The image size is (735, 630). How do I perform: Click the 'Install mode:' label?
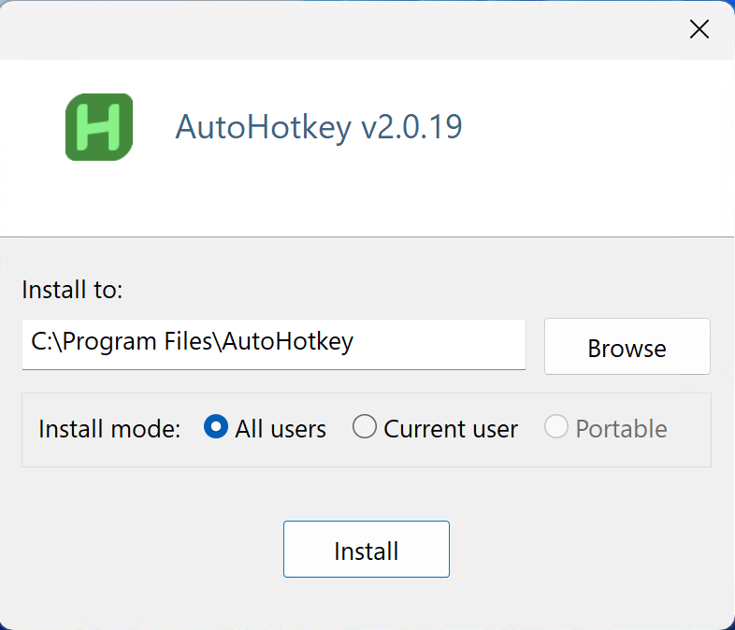point(109,429)
